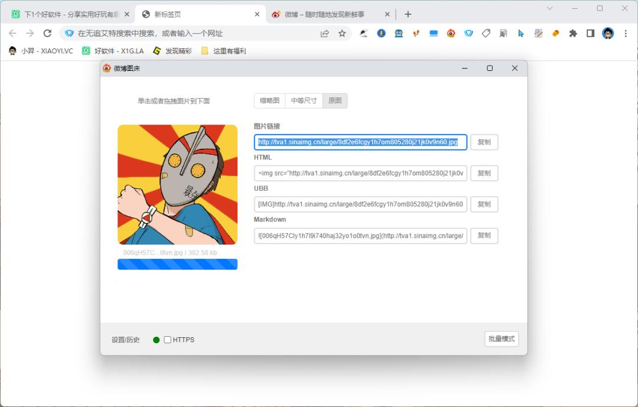Select the 缩略图 size option
Viewport: 638px width, 407px height.
point(269,100)
